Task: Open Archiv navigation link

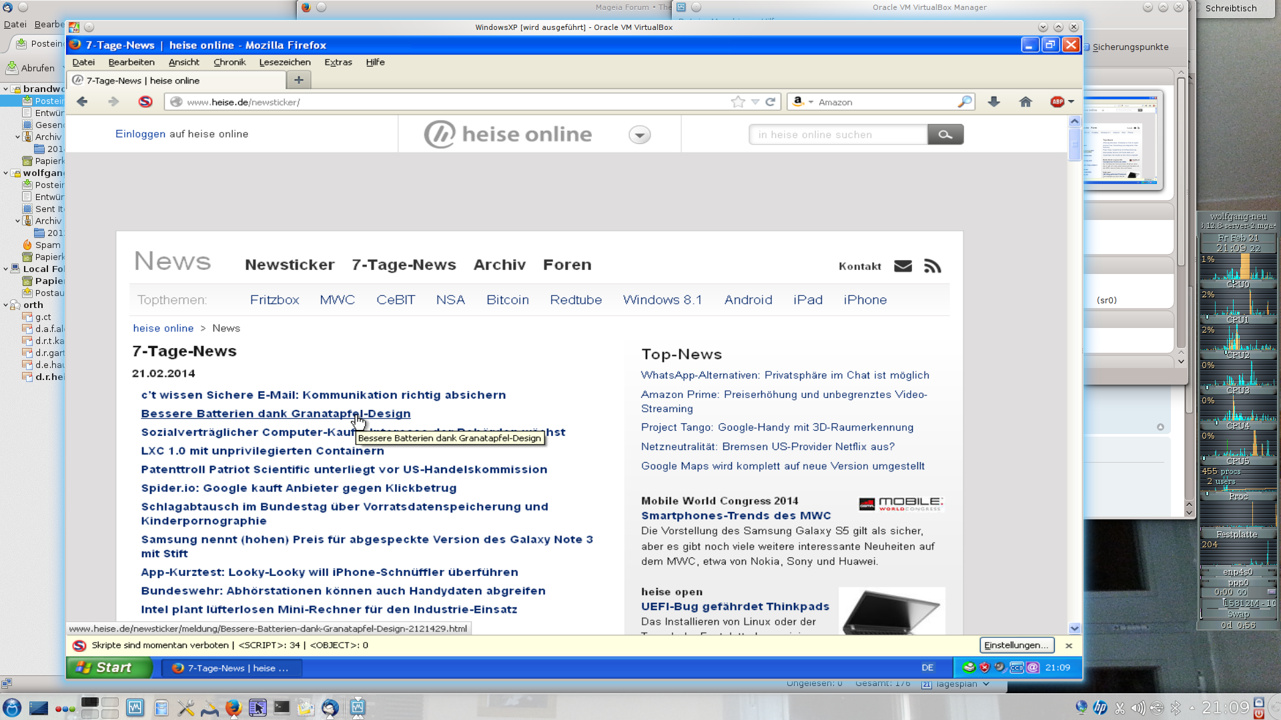Action: tap(499, 265)
